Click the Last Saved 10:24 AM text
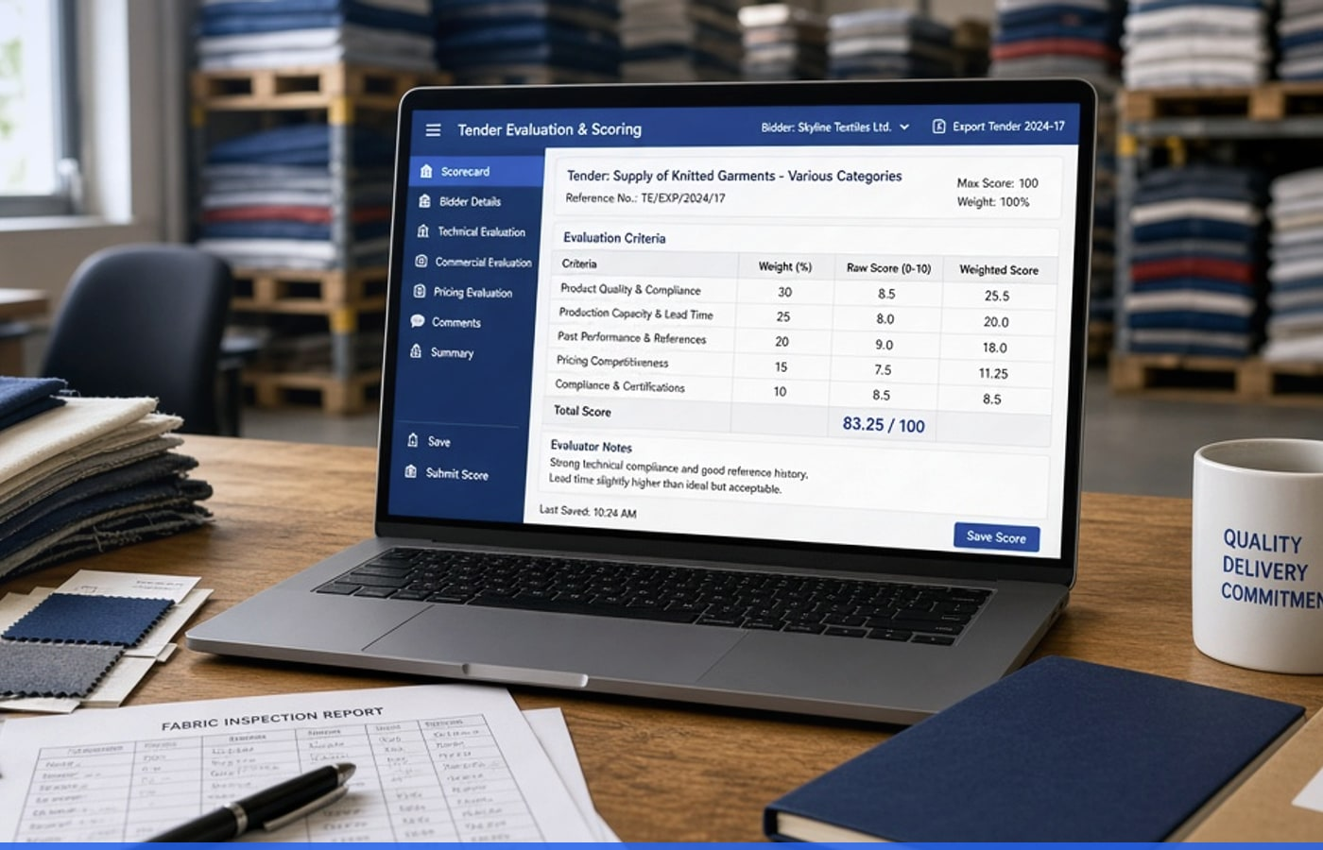This screenshot has height=850, width=1323. tap(588, 511)
